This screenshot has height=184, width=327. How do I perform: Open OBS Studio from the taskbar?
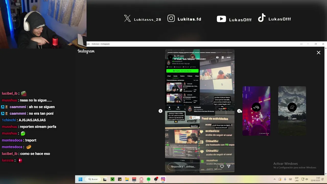[x=156, y=179]
